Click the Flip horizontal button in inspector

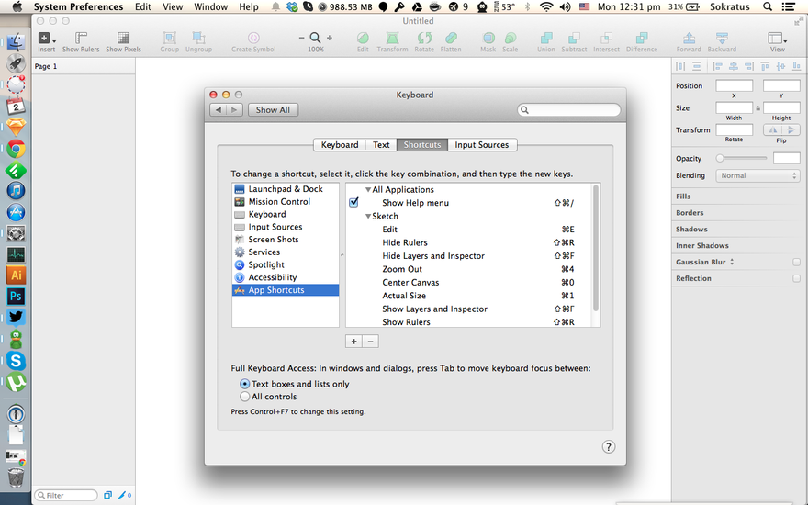tap(772, 129)
